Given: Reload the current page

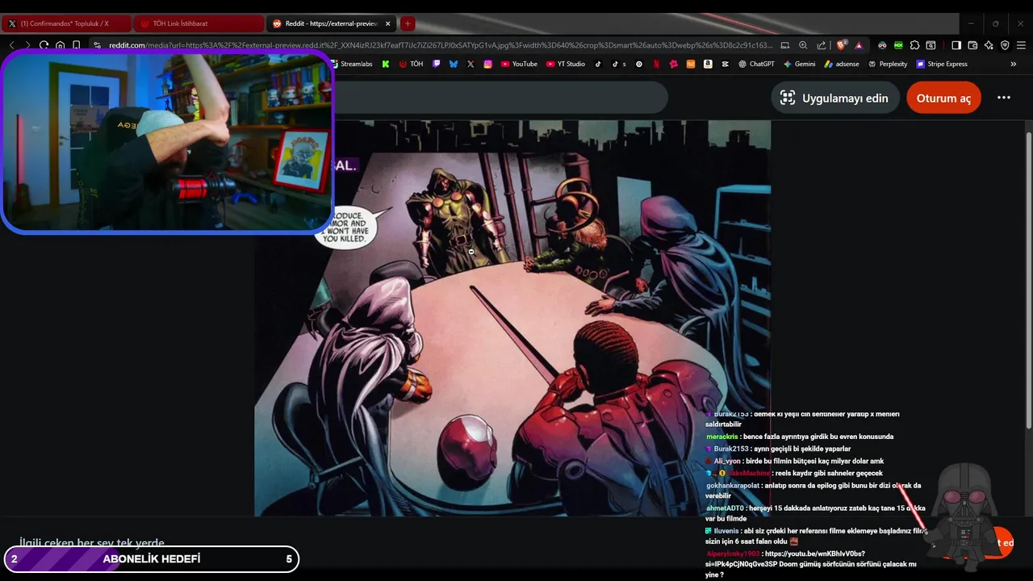Looking at the screenshot, I should click(x=44, y=45).
